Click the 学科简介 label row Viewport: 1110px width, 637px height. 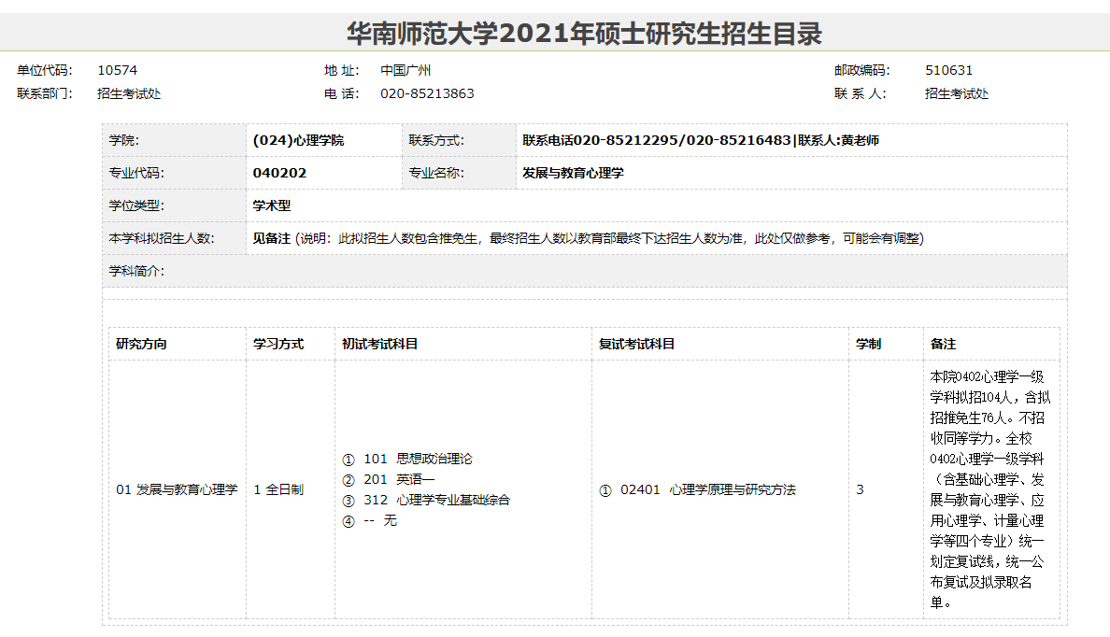(585, 271)
